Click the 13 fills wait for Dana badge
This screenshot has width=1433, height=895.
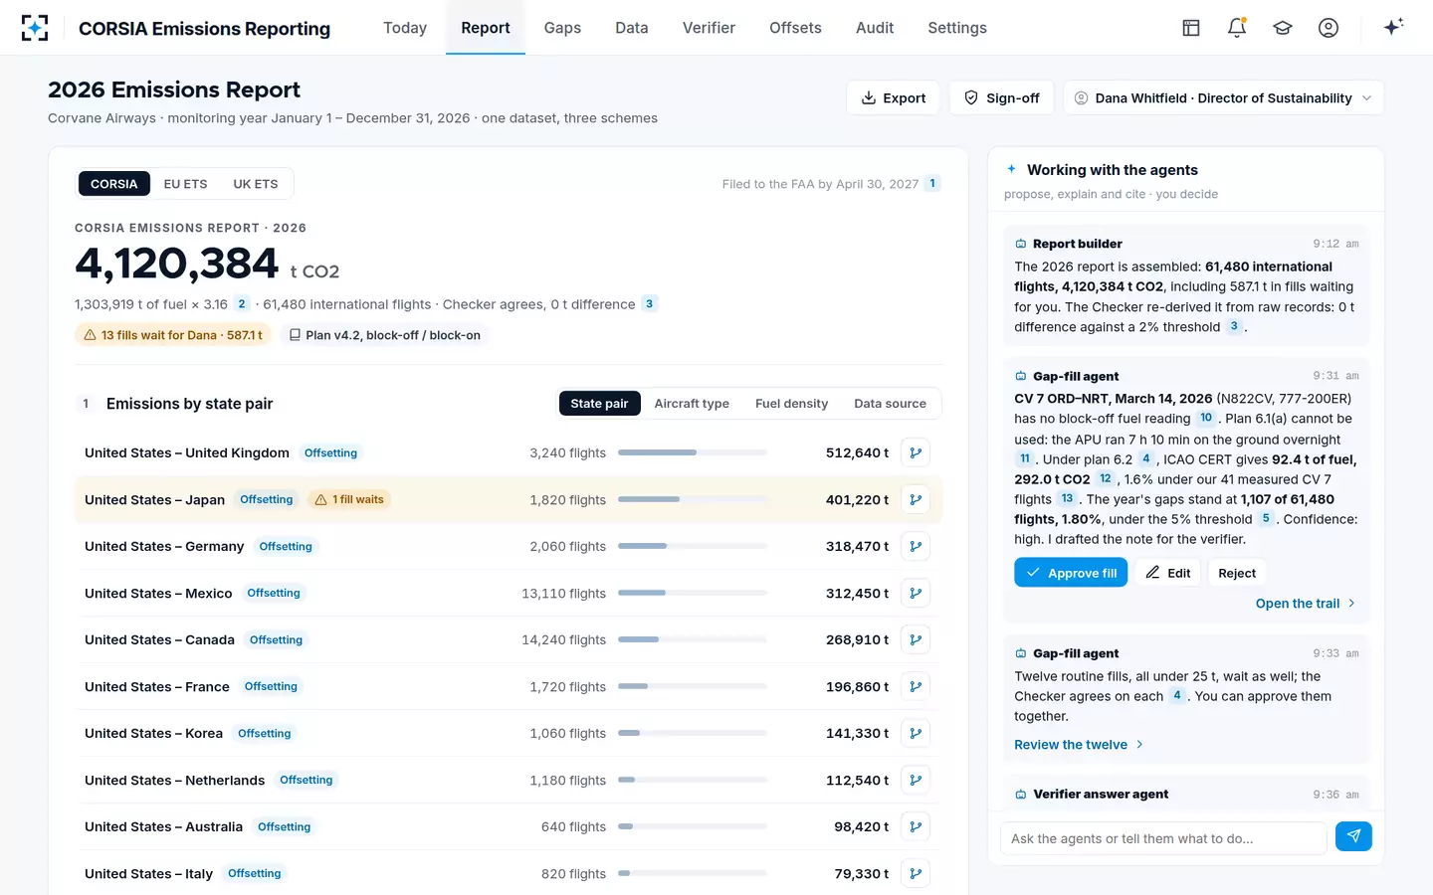173,335
